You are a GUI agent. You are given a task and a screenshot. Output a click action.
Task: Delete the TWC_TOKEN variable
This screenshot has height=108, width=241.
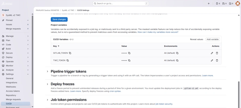click(217, 60)
